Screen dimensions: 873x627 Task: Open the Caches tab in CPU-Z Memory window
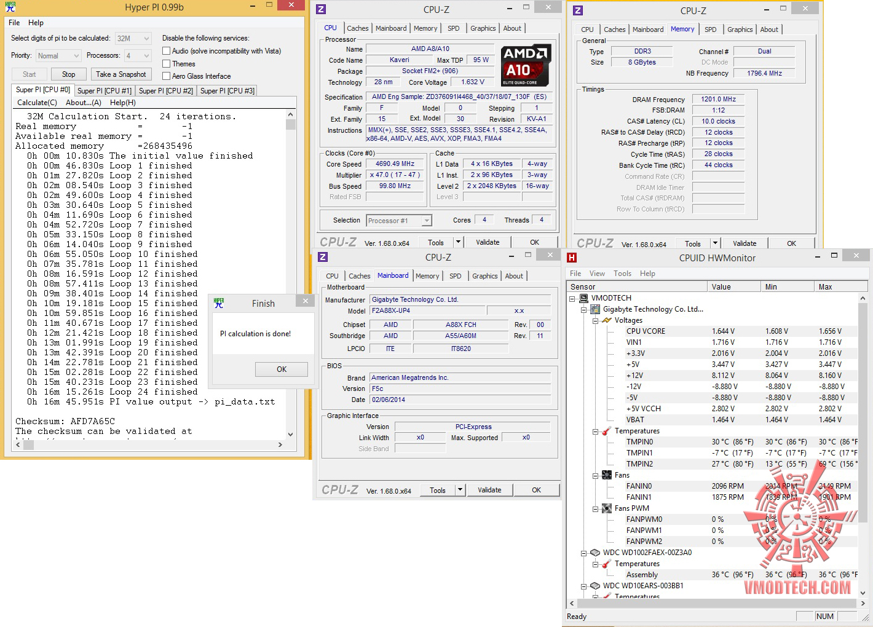614,30
